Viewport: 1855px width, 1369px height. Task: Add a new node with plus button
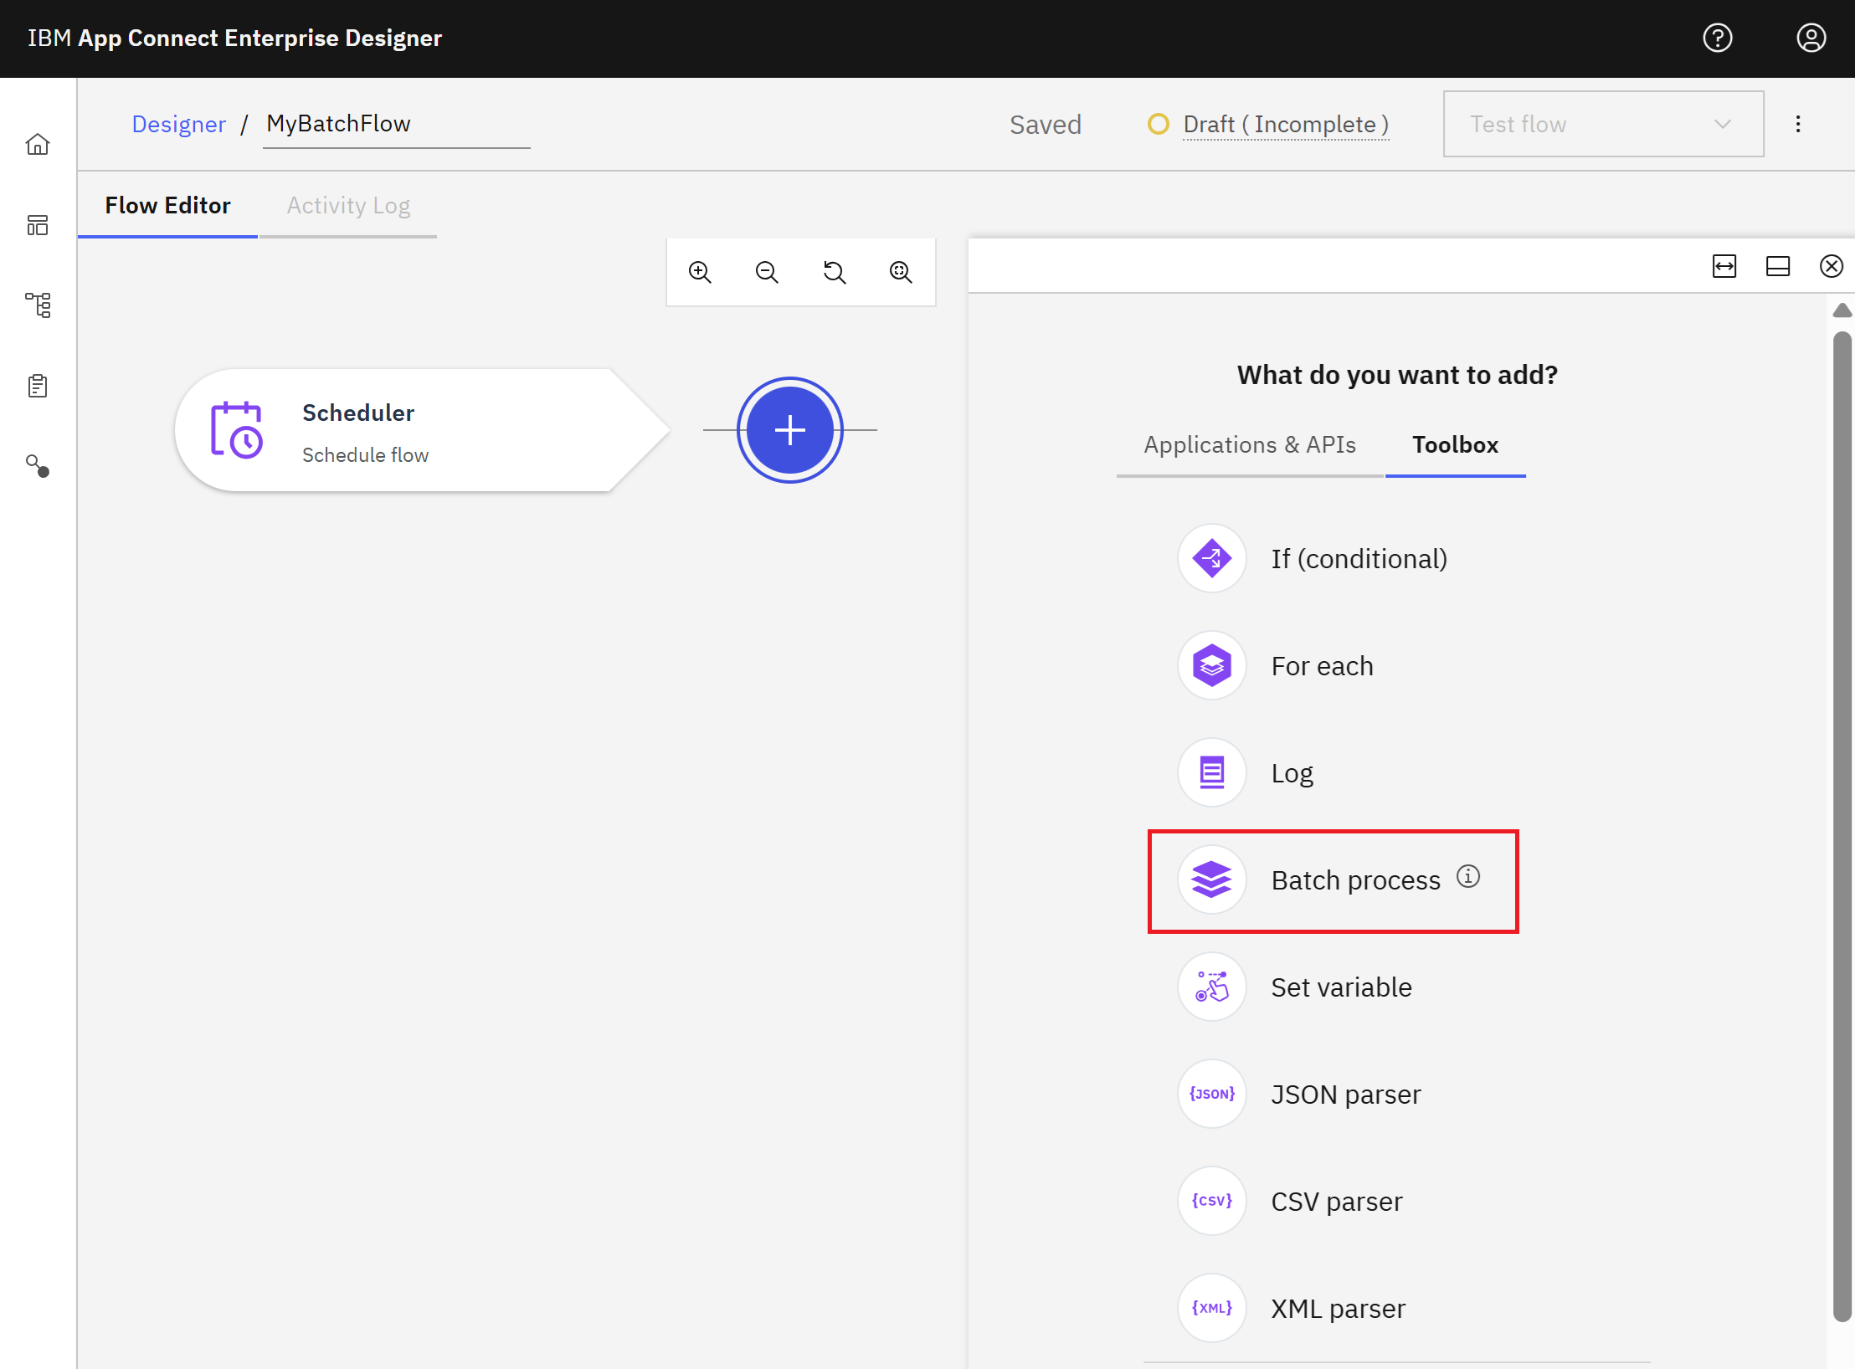[x=789, y=430]
